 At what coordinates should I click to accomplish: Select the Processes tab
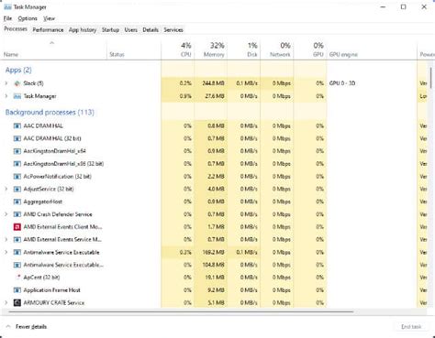(16, 29)
